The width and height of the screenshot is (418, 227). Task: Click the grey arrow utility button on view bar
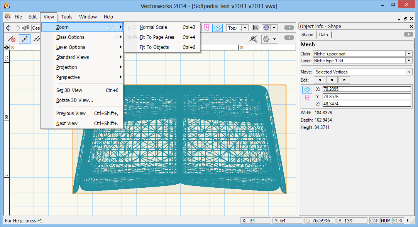tap(289, 28)
